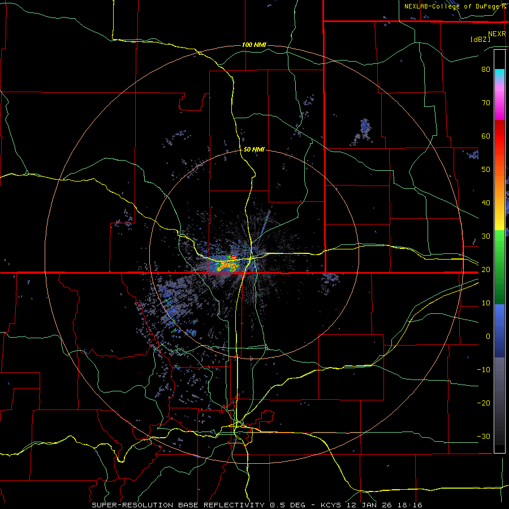Click the pink-magenta band of color scale
509x509 pixels.
click(x=499, y=101)
